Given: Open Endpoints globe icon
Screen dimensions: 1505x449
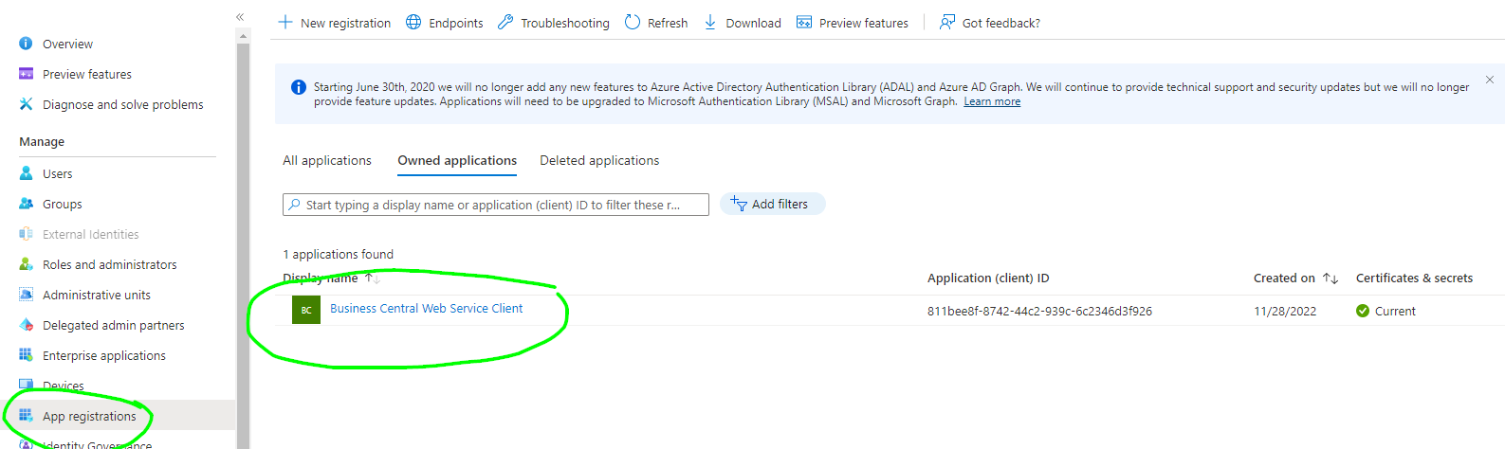Looking at the screenshot, I should (413, 22).
